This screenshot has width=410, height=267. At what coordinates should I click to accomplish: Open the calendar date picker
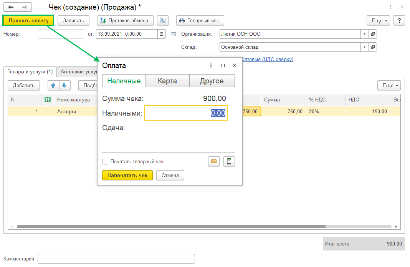(x=162, y=34)
